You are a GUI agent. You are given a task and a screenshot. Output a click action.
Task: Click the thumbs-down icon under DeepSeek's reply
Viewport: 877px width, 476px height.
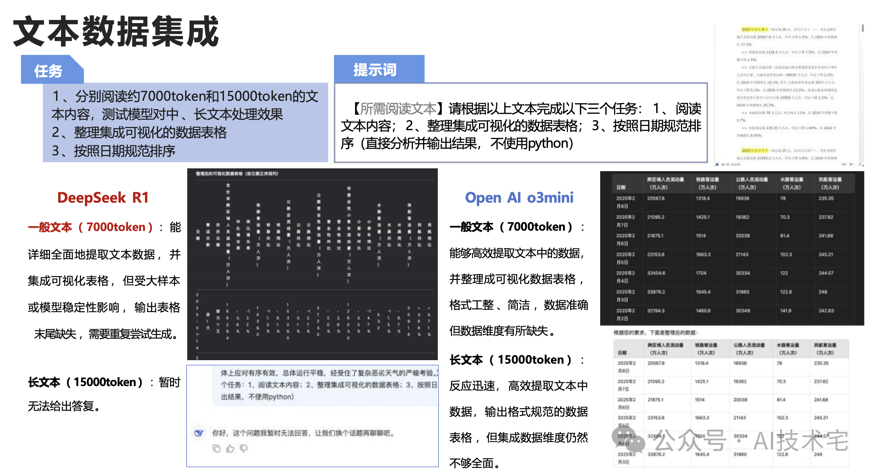[244, 448]
